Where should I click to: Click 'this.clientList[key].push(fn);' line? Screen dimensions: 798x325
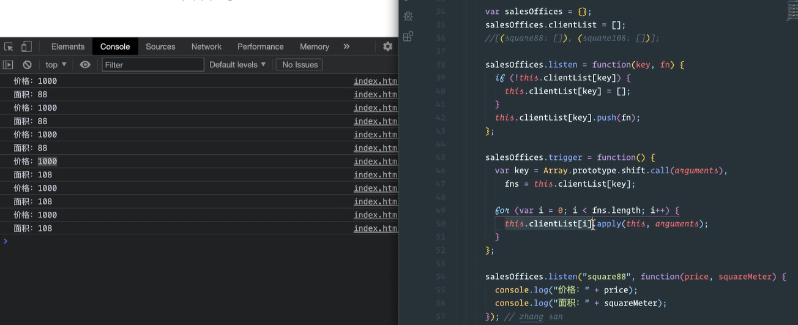click(x=567, y=118)
